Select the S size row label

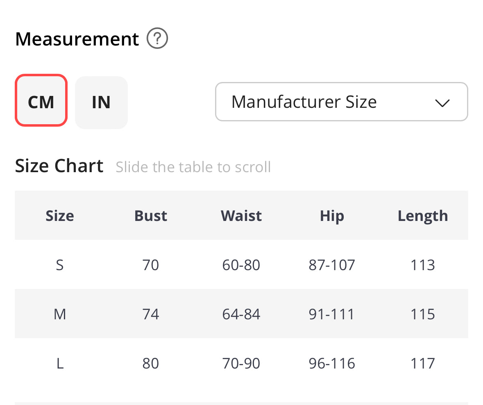(x=60, y=265)
